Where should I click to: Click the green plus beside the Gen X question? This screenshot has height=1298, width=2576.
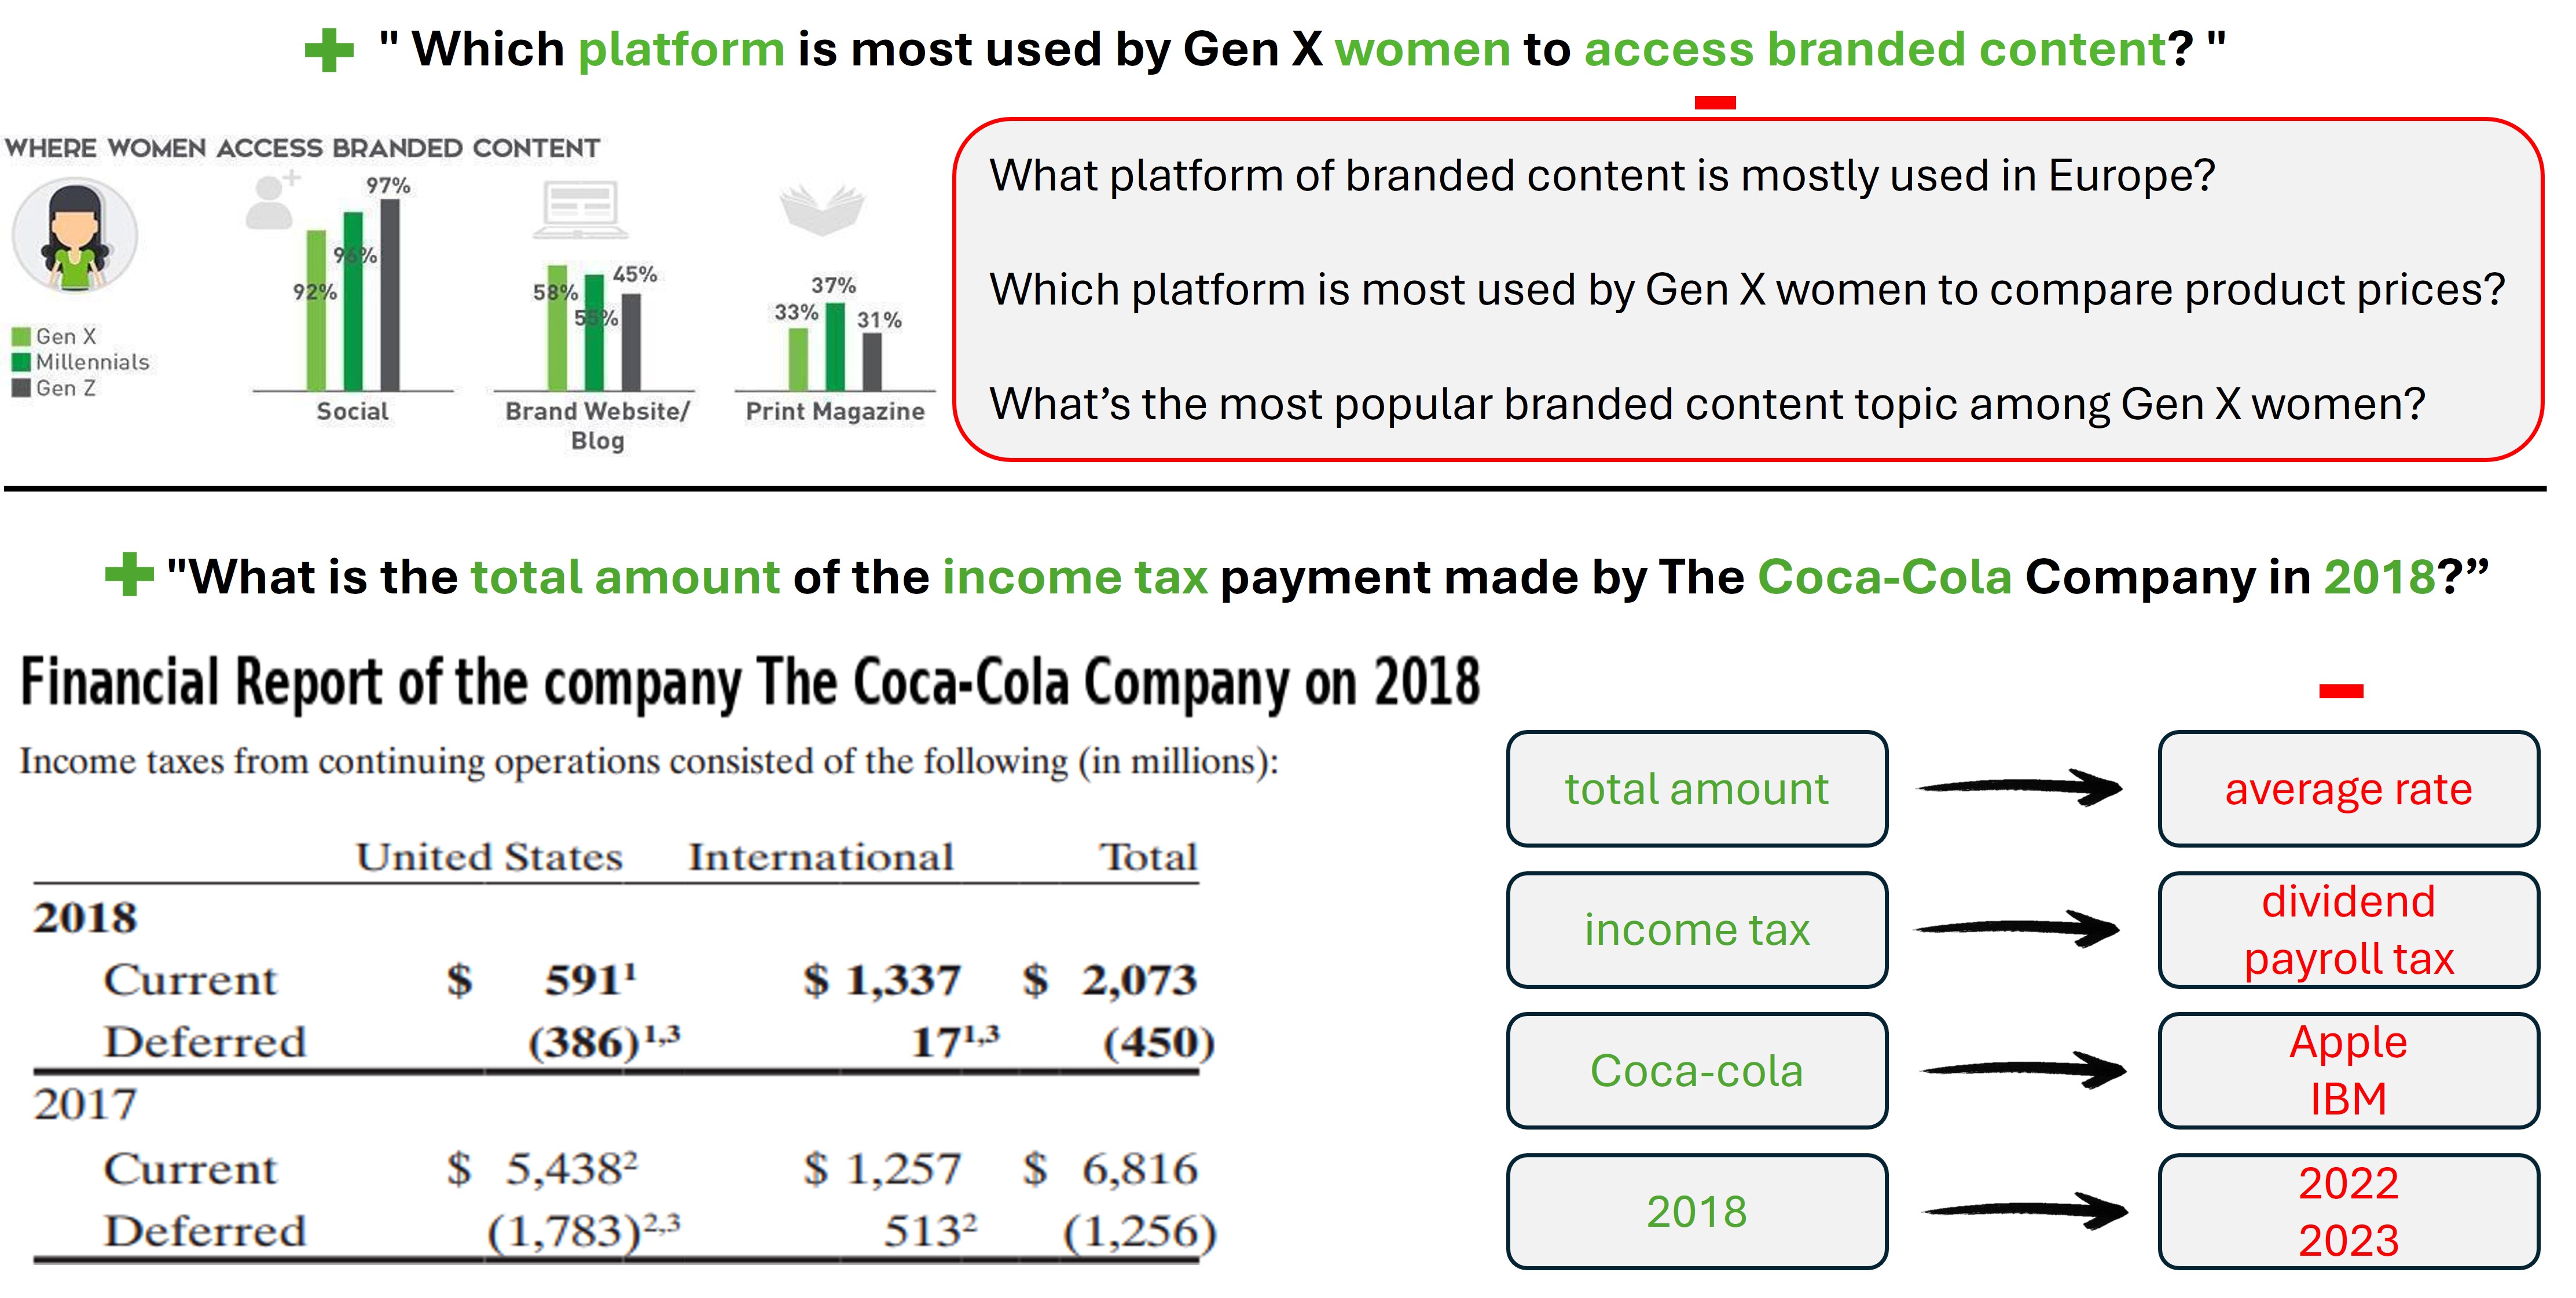pyautogui.click(x=329, y=50)
